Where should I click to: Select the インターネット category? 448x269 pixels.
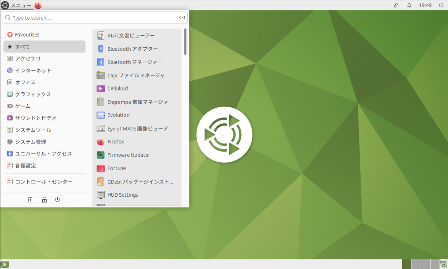coord(33,70)
